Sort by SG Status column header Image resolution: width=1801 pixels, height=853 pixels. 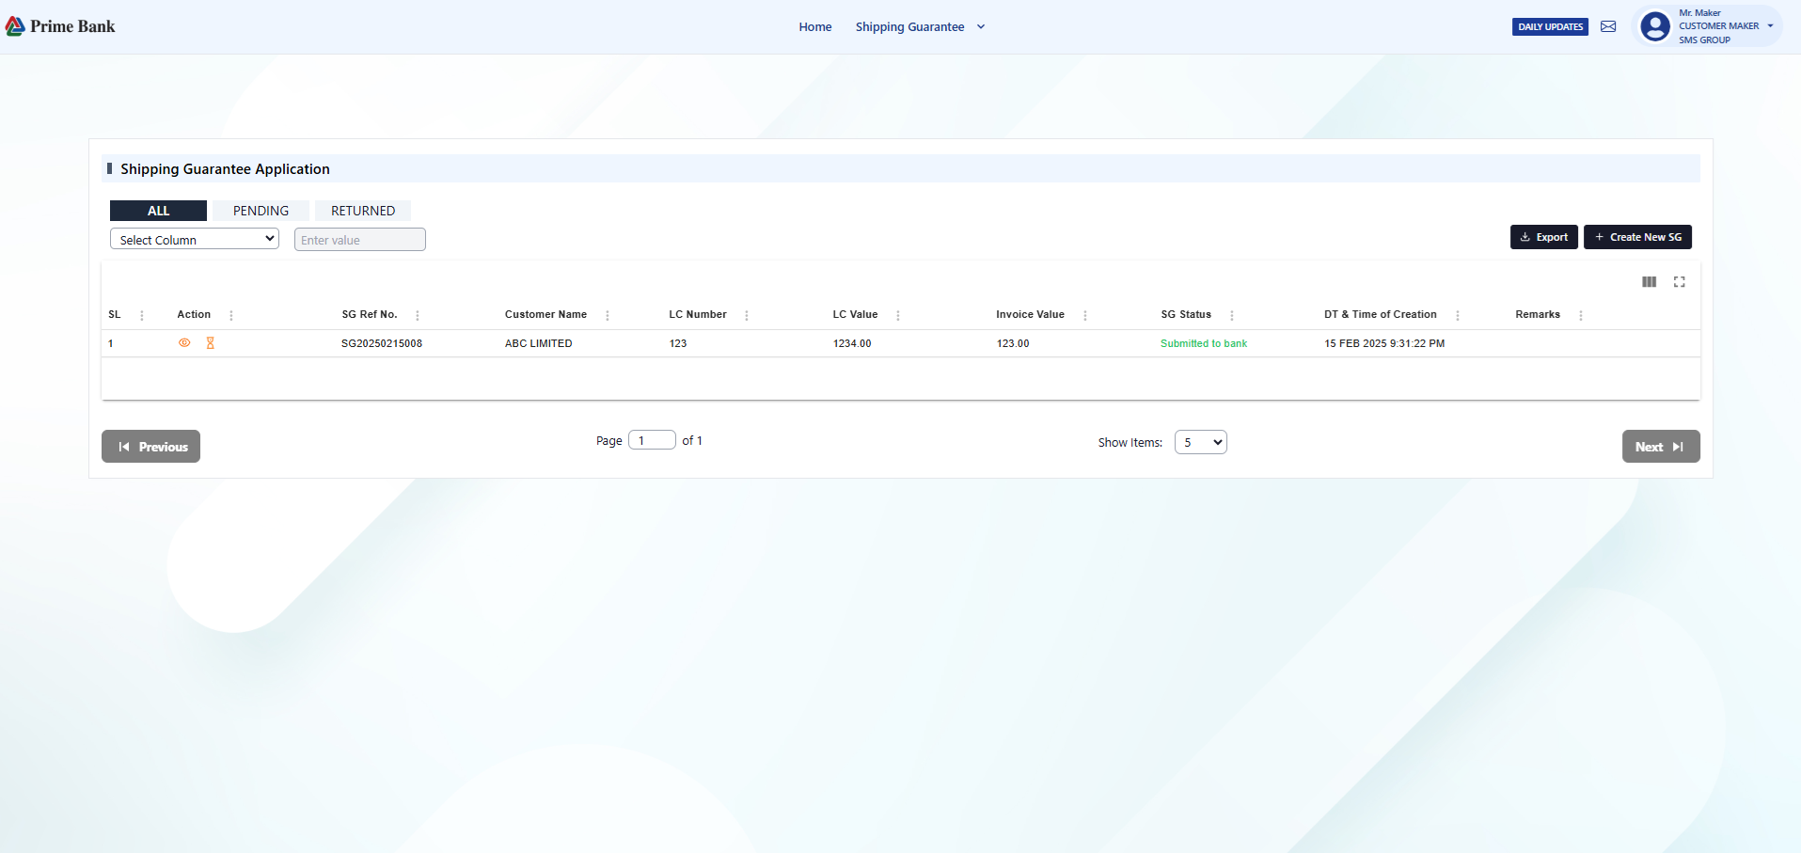[x=1186, y=314]
